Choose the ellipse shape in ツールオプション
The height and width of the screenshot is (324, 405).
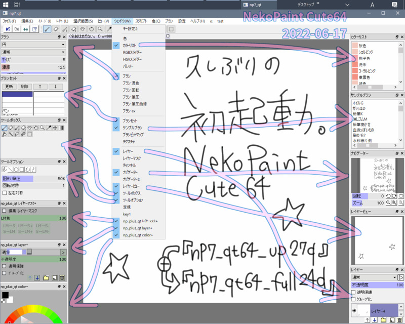point(16,170)
